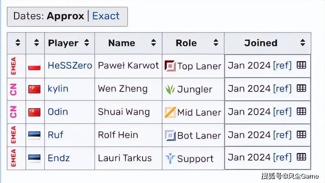
Task: Click the Estonia flag beside Ruf
Action: click(x=34, y=135)
